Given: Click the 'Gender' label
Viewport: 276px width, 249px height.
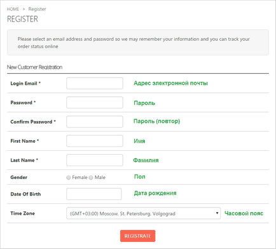Looking at the screenshot, I should (x=19, y=177).
